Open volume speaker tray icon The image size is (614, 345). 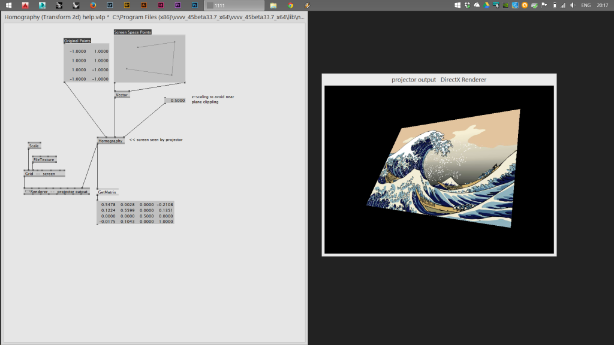pos(573,5)
